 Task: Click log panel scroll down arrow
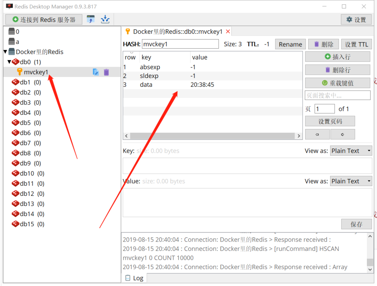click(x=370, y=269)
